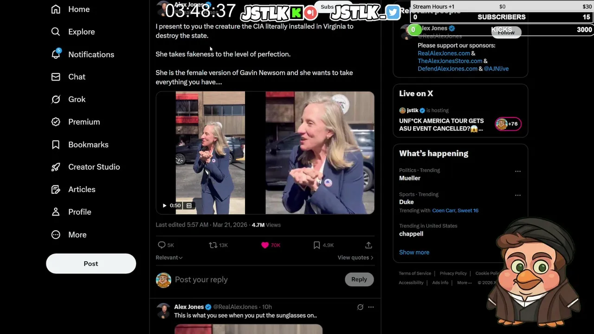Open the Duke trending topic
The image size is (594, 334).
click(x=406, y=202)
